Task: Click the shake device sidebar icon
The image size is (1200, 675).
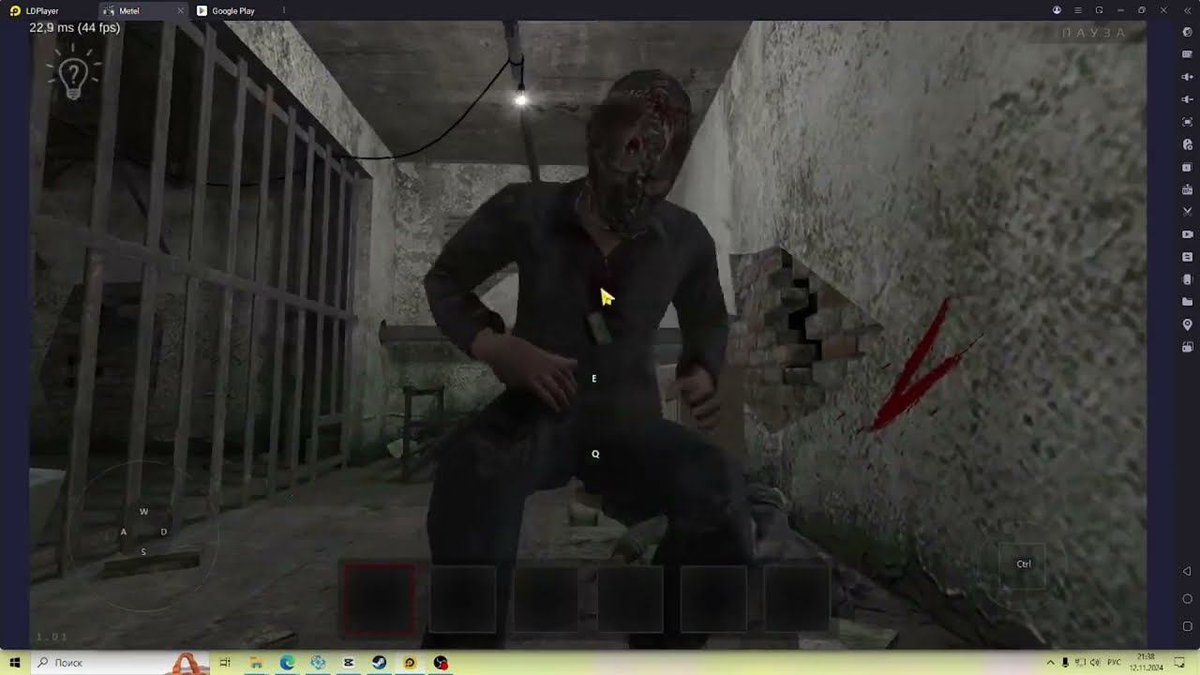Action: click(x=1188, y=279)
